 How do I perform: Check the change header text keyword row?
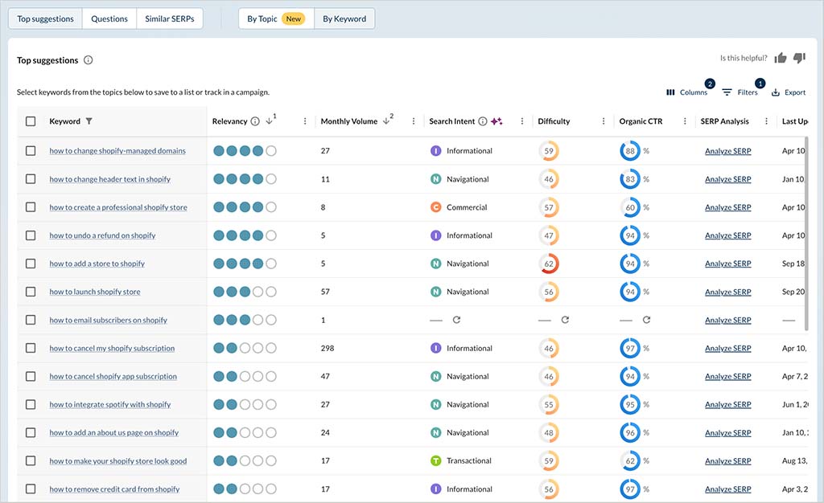pyautogui.click(x=31, y=179)
